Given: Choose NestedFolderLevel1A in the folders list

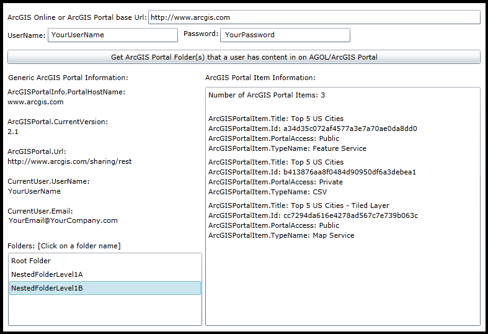Looking at the screenshot, I should [105, 274].
